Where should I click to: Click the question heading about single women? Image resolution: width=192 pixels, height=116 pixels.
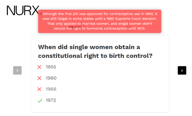pos(95,51)
